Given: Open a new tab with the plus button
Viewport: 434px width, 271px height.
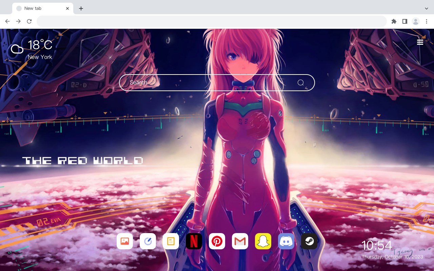Looking at the screenshot, I should (x=81, y=8).
